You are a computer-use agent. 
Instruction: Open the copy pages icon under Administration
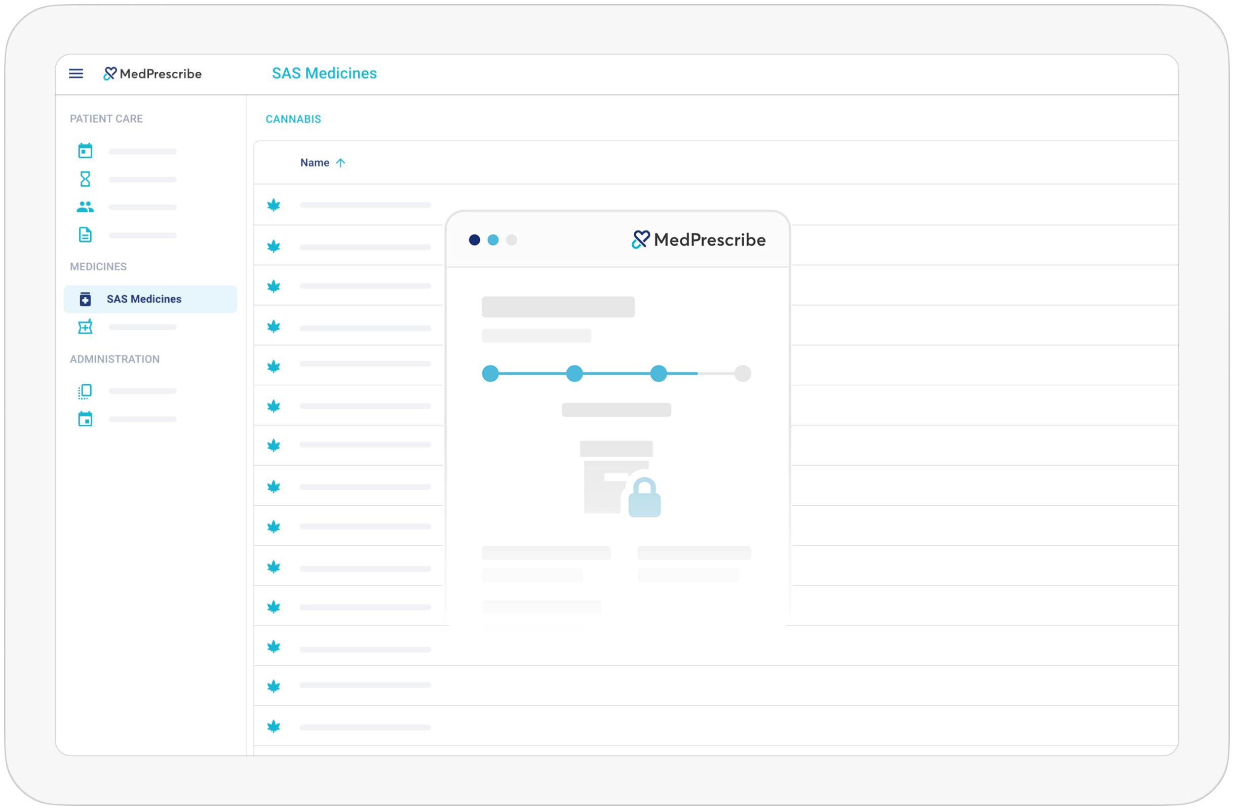click(85, 391)
